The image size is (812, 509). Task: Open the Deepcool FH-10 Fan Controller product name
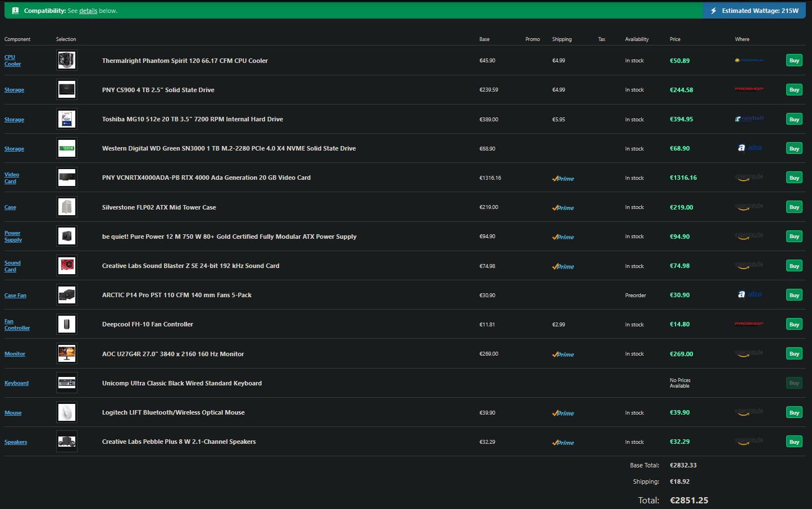tap(148, 324)
